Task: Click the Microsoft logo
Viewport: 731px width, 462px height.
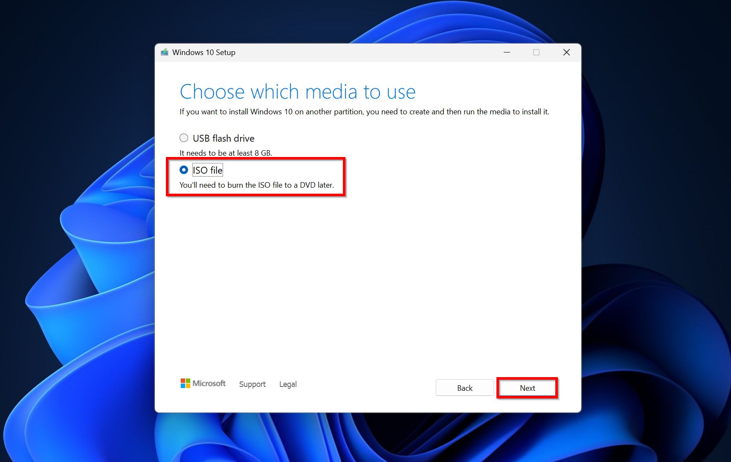Action: [x=203, y=383]
